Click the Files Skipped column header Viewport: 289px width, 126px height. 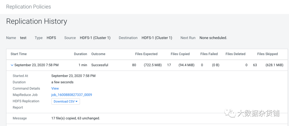pos(268,54)
